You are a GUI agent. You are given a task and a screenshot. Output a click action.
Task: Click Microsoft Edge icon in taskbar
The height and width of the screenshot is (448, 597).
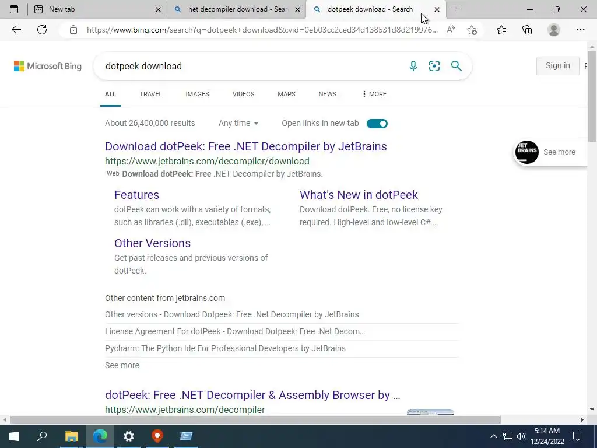click(100, 436)
